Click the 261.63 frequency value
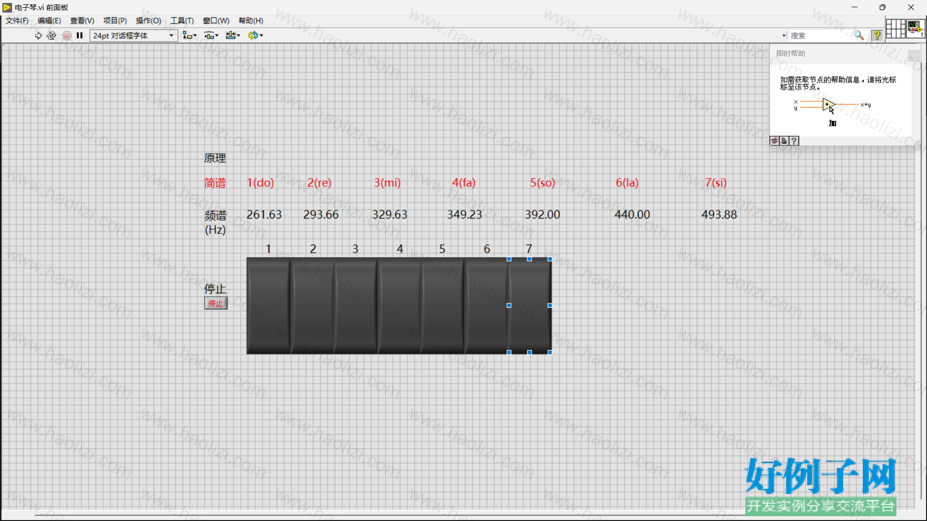The image size is (927, 521). pyautogui.click(x=264, y=215)
